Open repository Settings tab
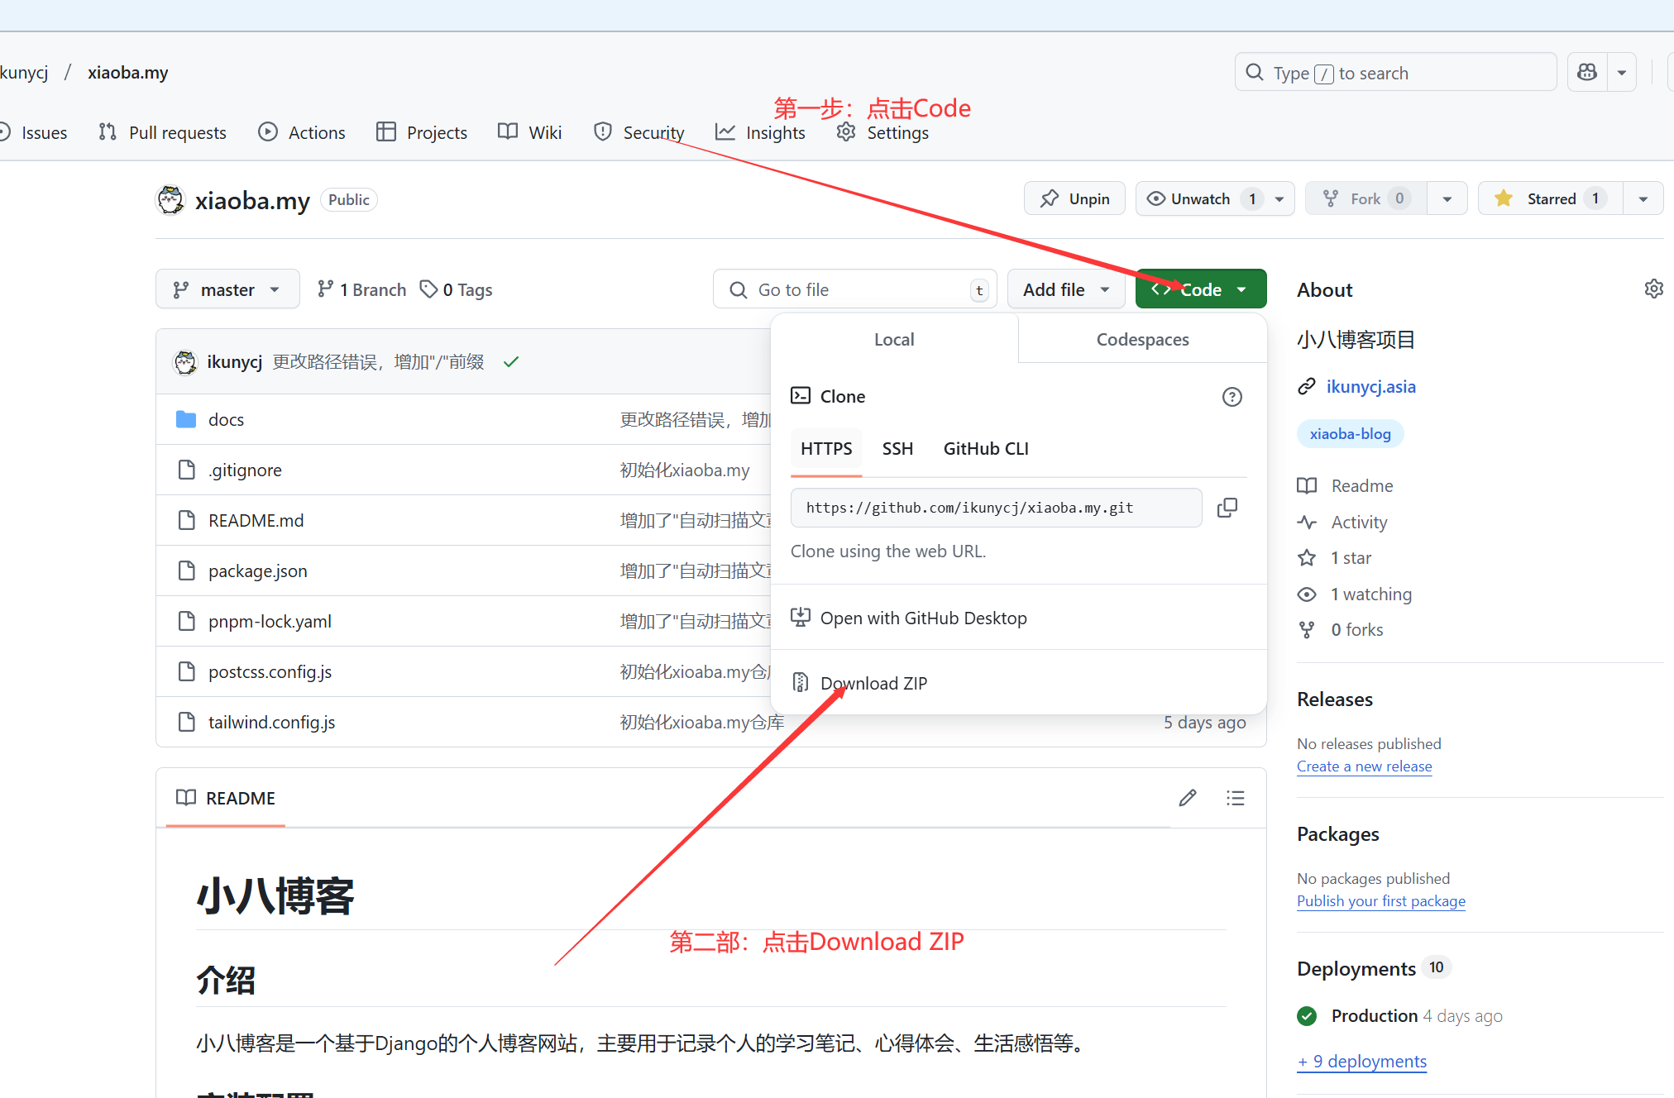Viewport: 1674px width, 1098px height. (882, 132)
